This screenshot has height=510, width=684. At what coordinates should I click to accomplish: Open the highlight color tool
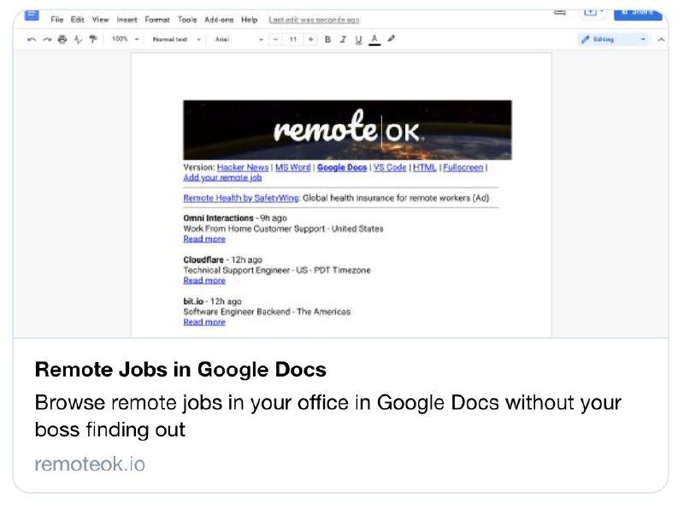point(392,39)
